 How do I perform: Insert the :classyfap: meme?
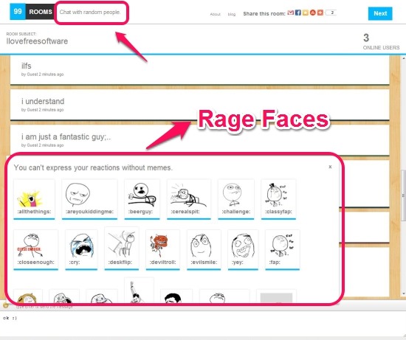pos(278,199)
